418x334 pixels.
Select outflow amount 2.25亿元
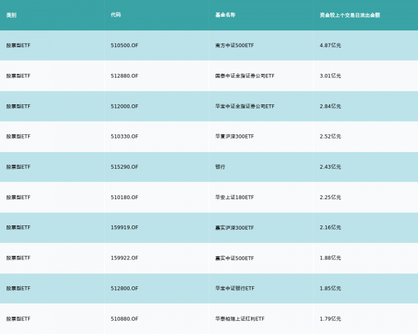[x=330, y=197]
